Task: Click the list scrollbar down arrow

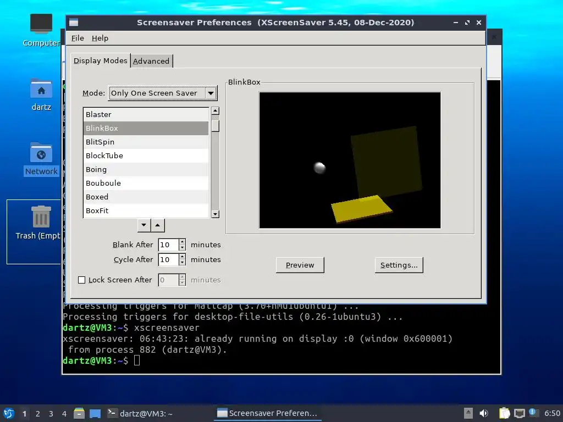Action: point(215,214)
